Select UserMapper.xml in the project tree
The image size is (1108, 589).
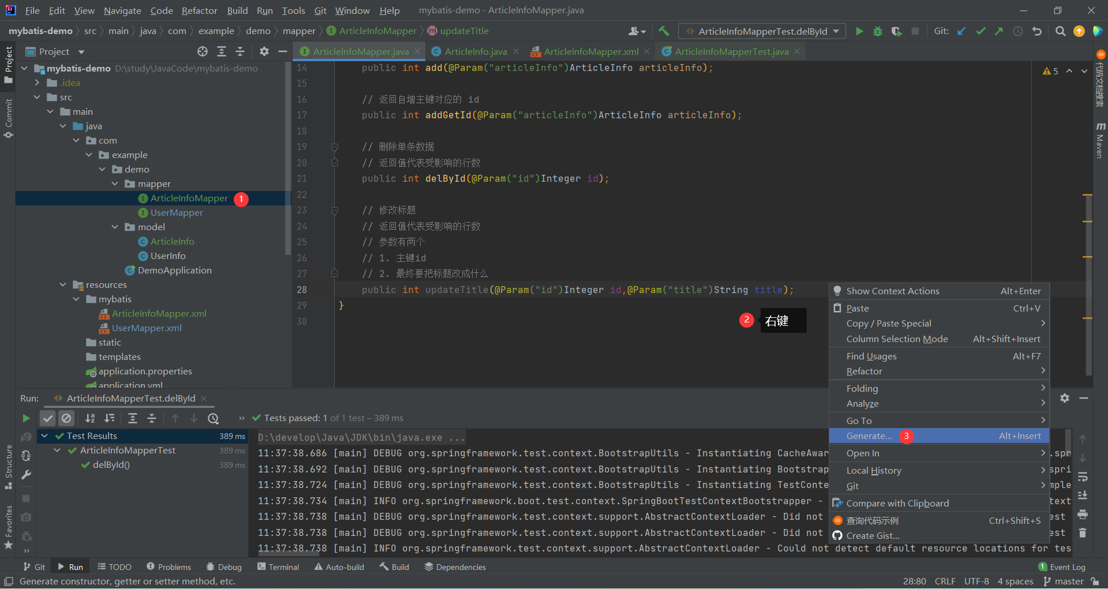147,328
